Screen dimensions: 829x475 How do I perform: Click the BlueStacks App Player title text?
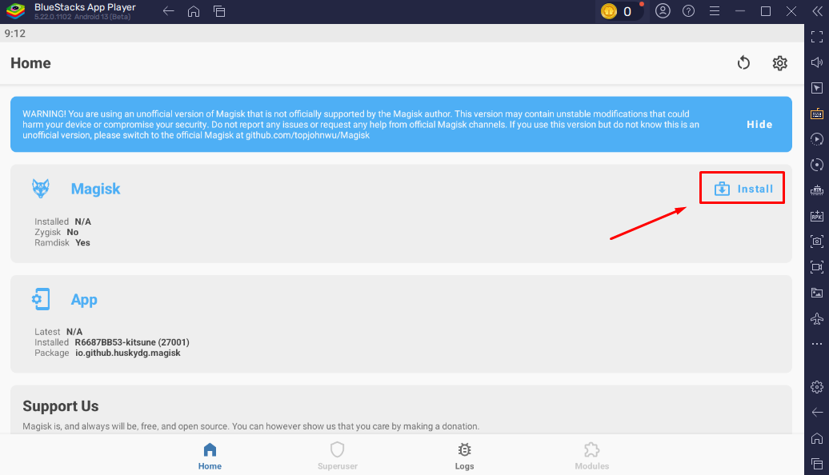[x=85, y=7]
